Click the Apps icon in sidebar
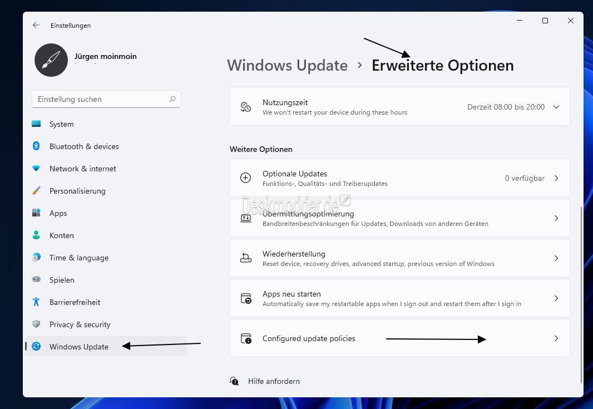 36,213
